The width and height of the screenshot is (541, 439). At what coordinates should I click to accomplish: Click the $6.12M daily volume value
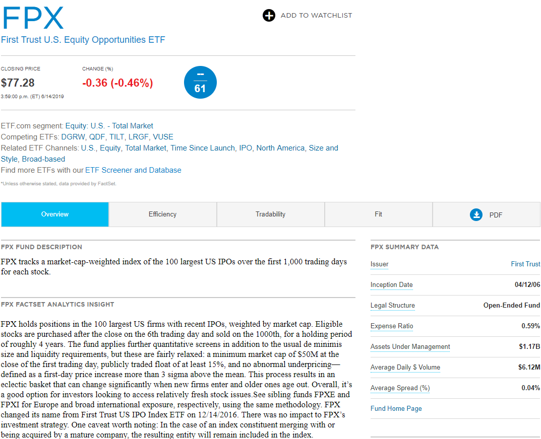pos(529,368)
